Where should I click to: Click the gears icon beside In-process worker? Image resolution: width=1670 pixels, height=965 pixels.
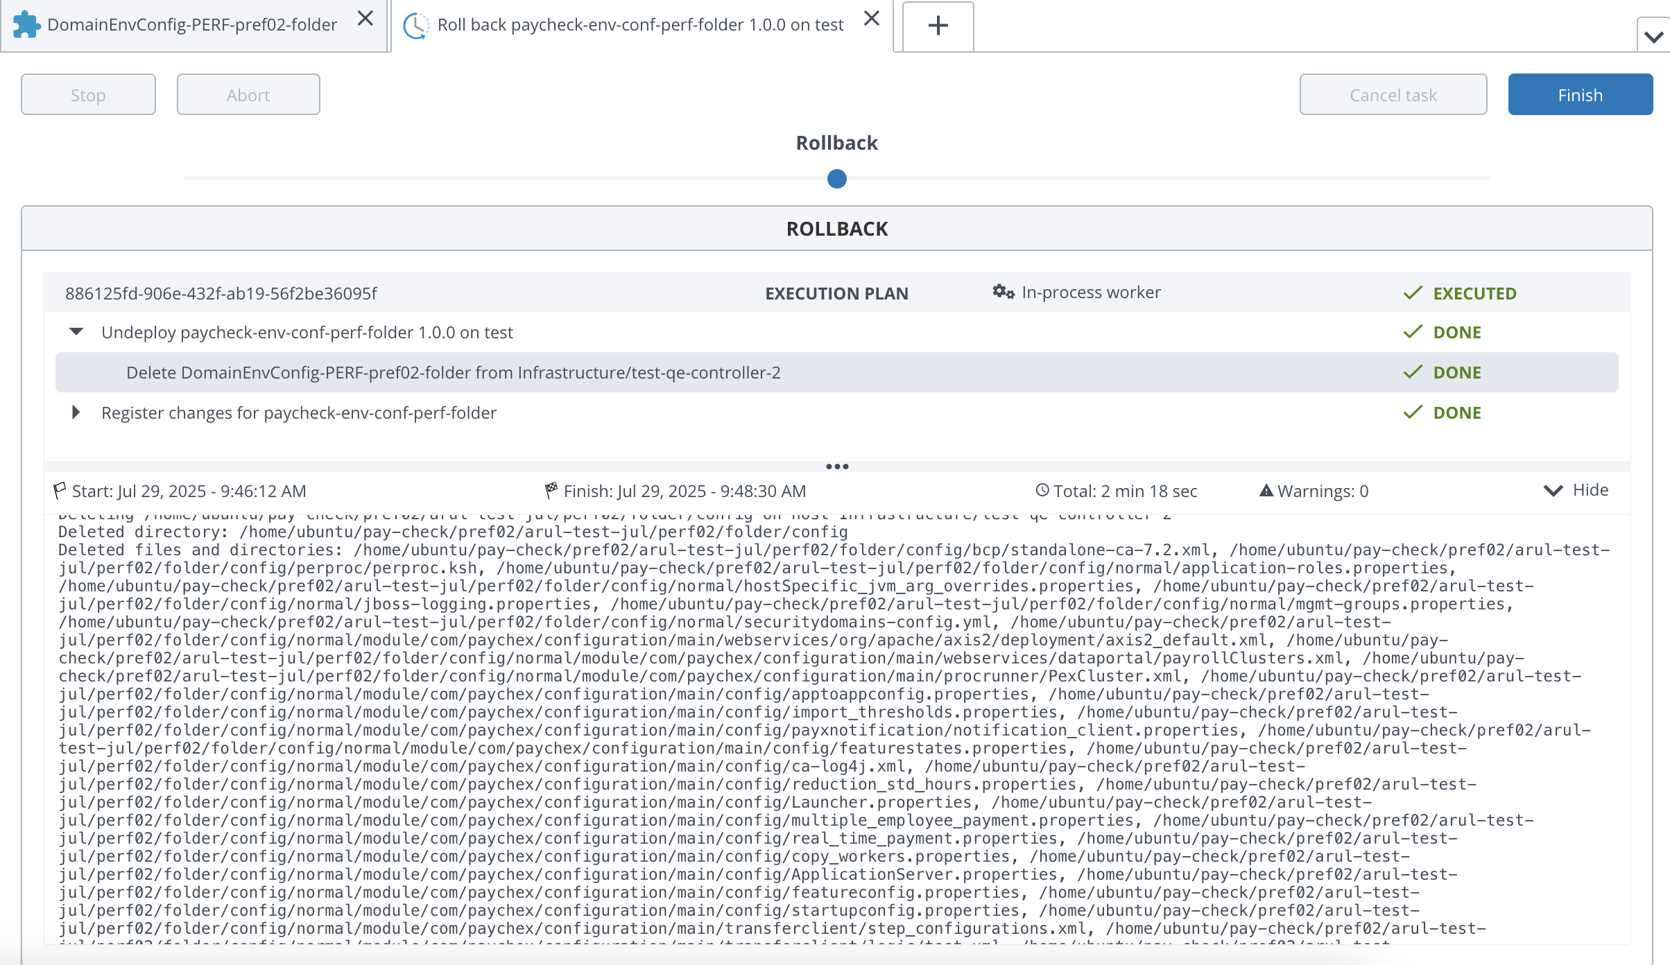[1003, 292]
